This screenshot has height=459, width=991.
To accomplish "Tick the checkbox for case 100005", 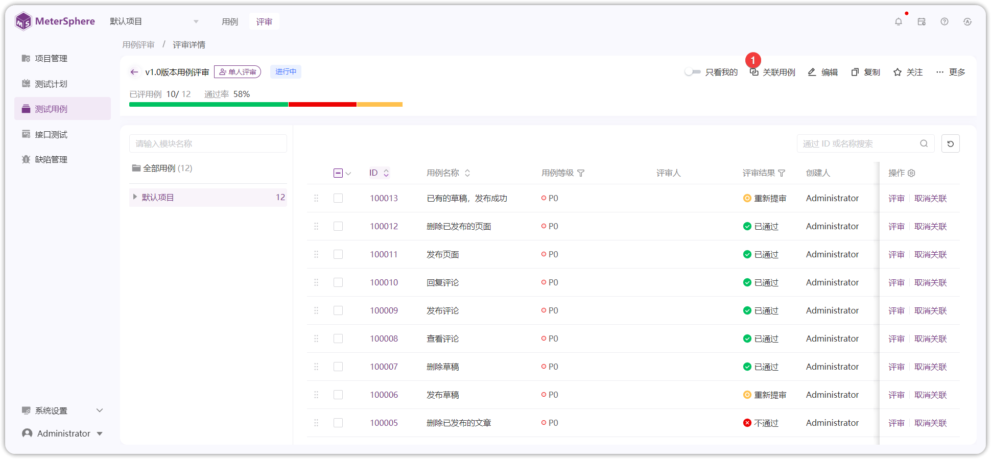I will [338, 423].
